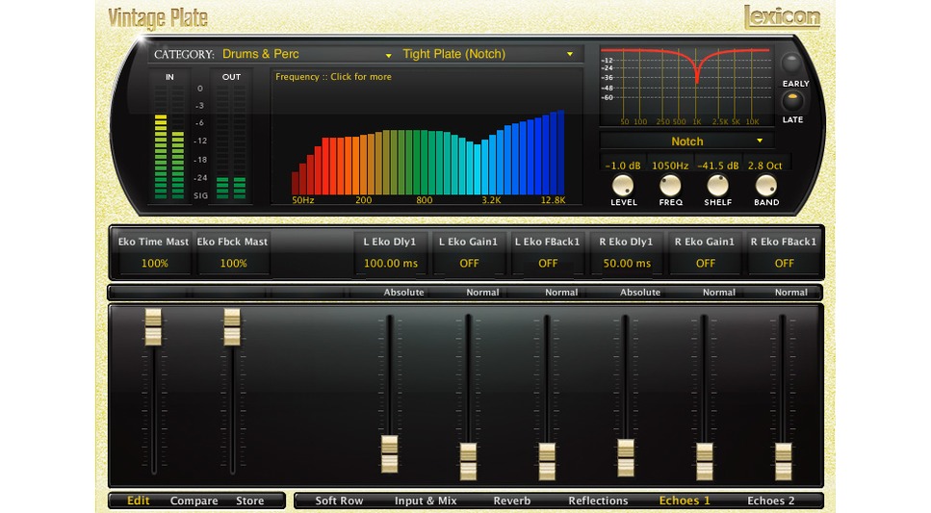Viewport: 931px width, 513px height.
Task: Open the Notch filter type dropdown
Action: click(x=687, y=141)
